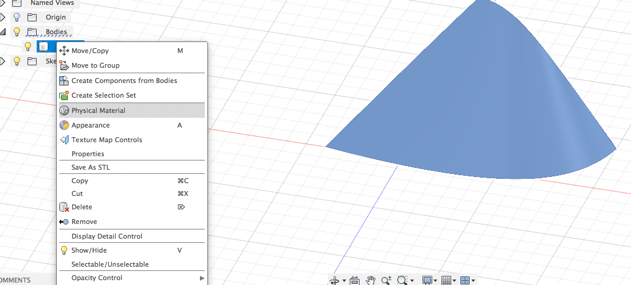Choose Selectable/Unselectable

[132, 264]
